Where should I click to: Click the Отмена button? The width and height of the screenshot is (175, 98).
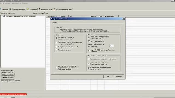pyautogui.click(x=119, y=77)
